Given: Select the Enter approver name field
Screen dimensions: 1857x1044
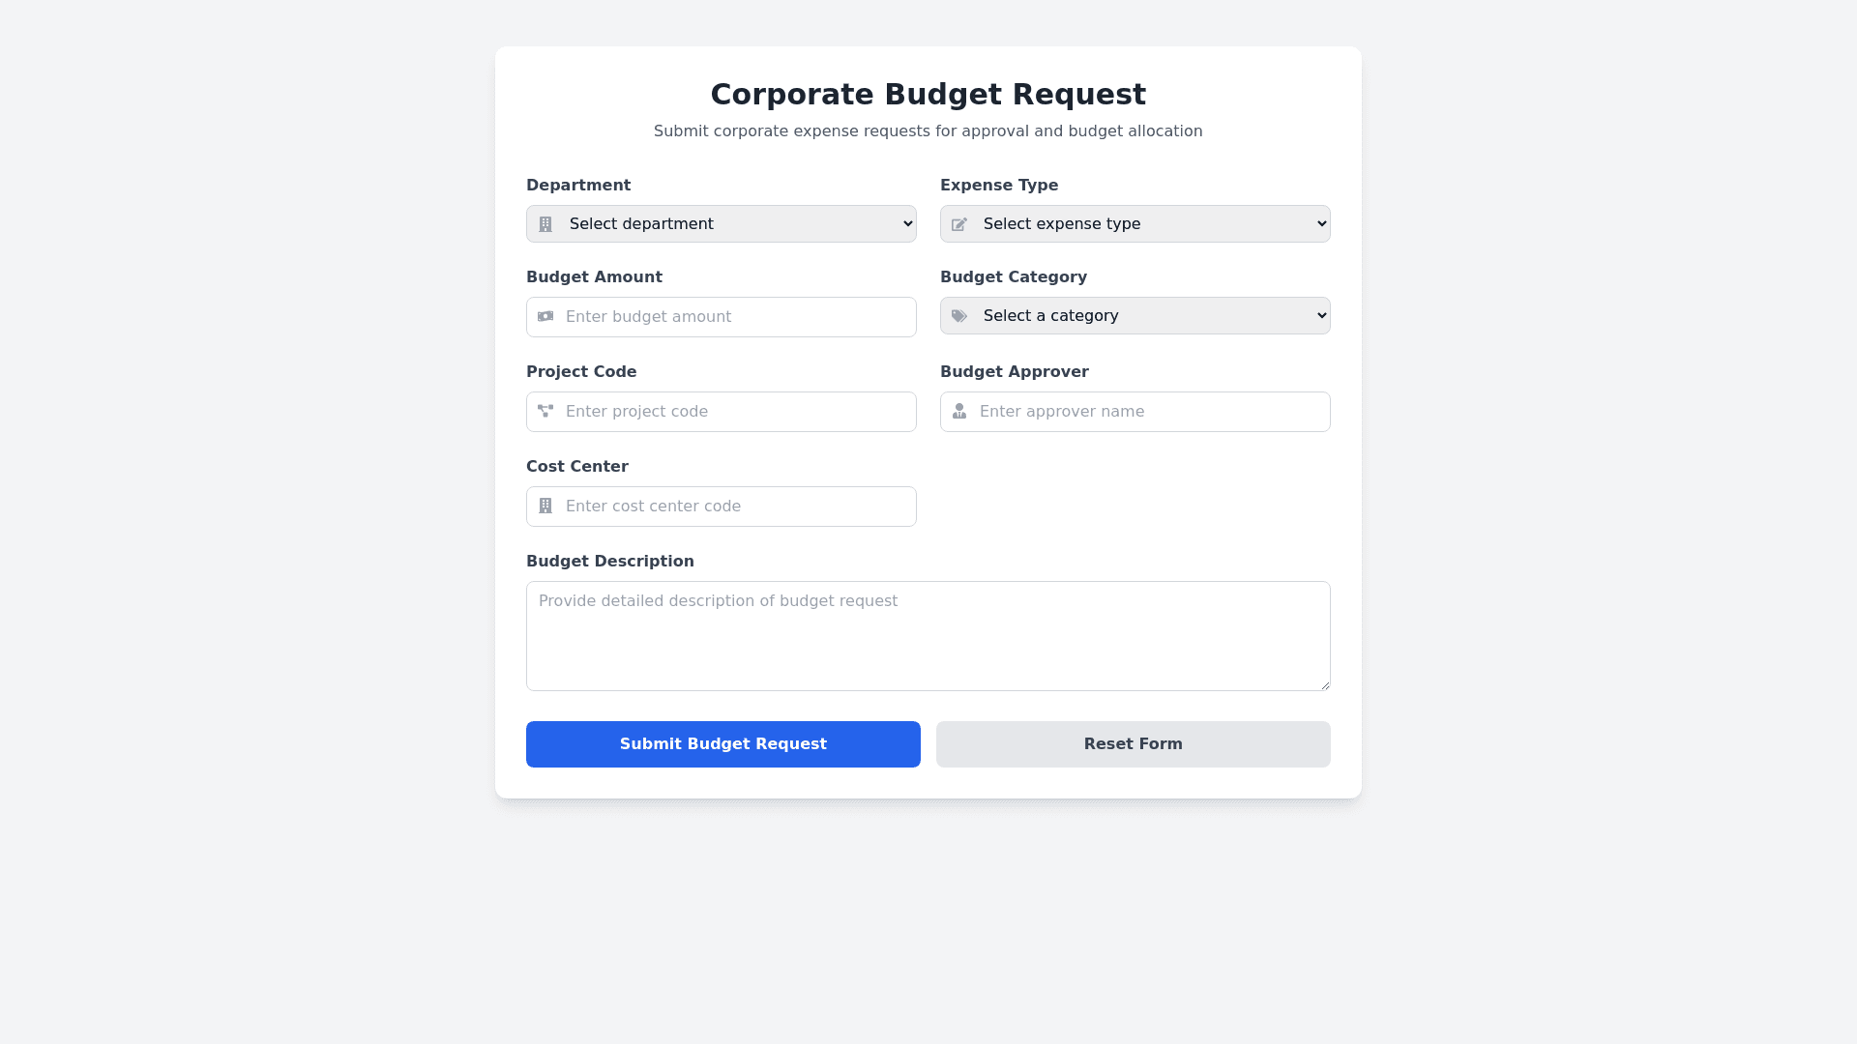Looking at the screenshot, I should click(1149, 412).
